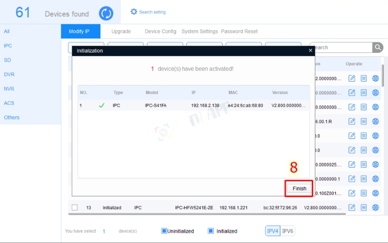This screenshot has width=388, height=243.
Task: Select IP cell 192.168.2.138
Action: point(205,105)
